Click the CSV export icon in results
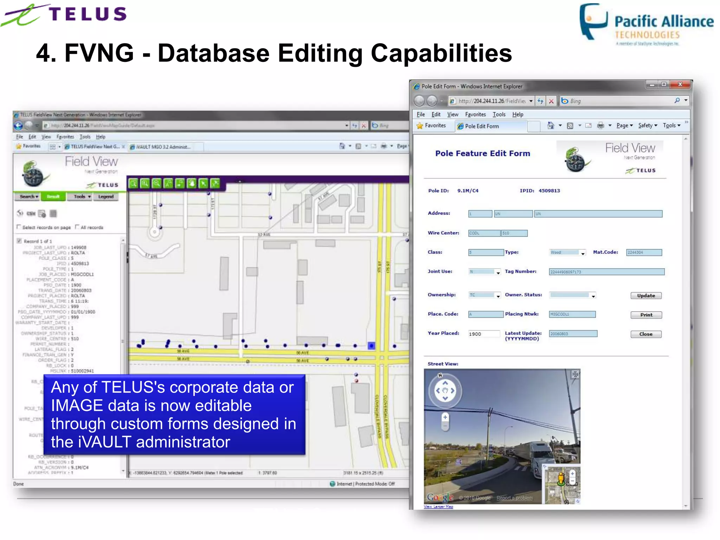 coord(31,213)
